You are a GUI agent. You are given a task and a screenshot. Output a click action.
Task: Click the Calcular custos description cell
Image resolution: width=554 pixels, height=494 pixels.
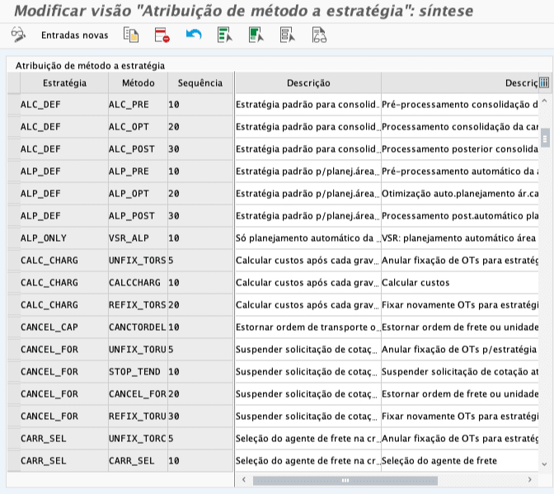pyautogui.click(x=460, y=283)
